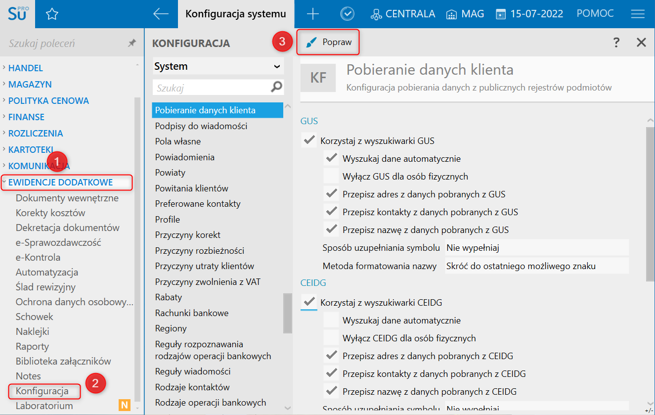655x415 pixels.
Task: Select CENTRALA branch in top bar
Action: tap(403, 14)
